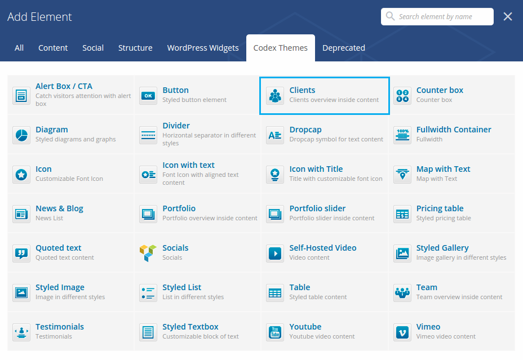Click the Socials colorful icon
Image resolution: width=523 pixels, height=360 pixels.
148,254
